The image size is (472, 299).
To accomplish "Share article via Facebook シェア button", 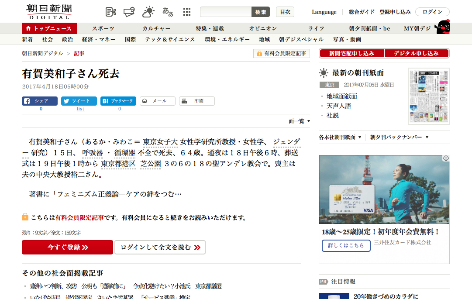I will pyautogui.click(x=40, y=101).
